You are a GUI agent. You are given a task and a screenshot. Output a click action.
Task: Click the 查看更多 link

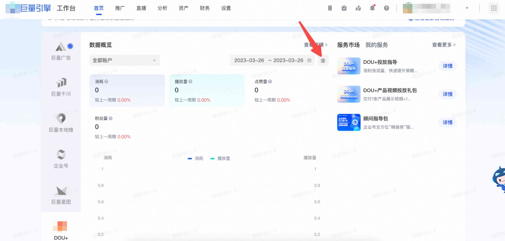[x=444, y=45]
